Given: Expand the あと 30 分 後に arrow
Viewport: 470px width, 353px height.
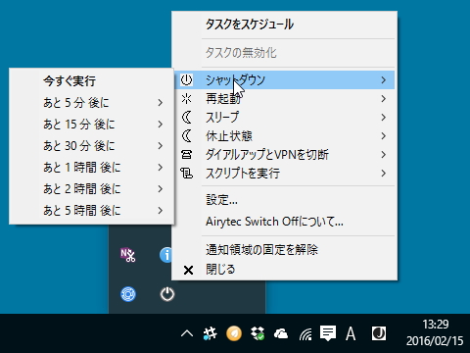Looking at the screenshot, I should coord(161,146).
